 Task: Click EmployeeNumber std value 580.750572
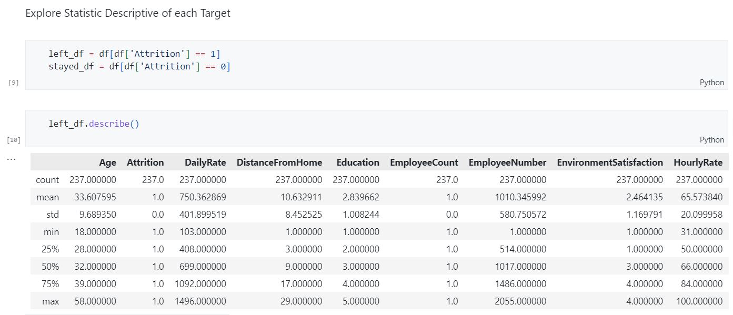[523, 215]
